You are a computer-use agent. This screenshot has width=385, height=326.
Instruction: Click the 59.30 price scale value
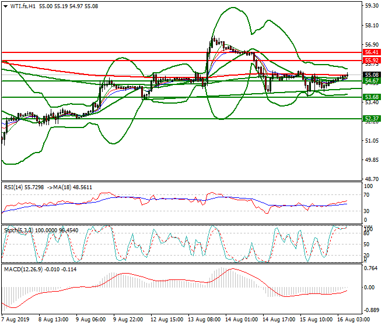[x=372, y=6]
